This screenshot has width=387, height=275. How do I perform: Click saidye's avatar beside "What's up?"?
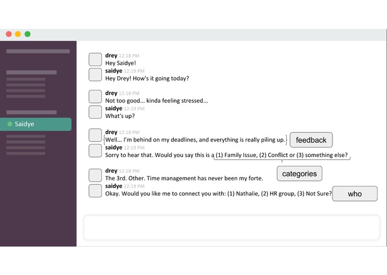(95, 112)
